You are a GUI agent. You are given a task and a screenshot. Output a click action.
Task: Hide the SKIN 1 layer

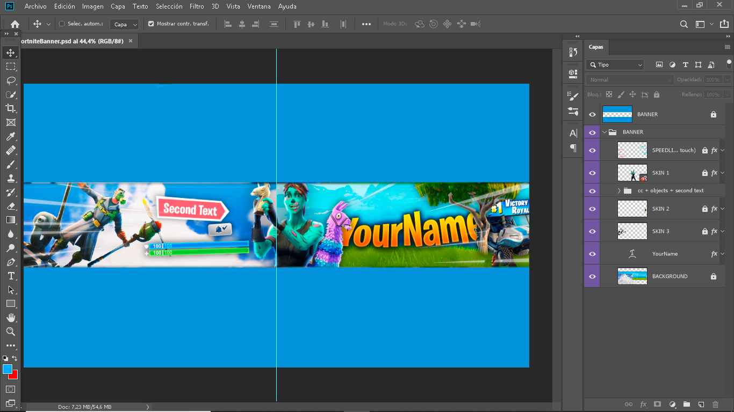592,173
